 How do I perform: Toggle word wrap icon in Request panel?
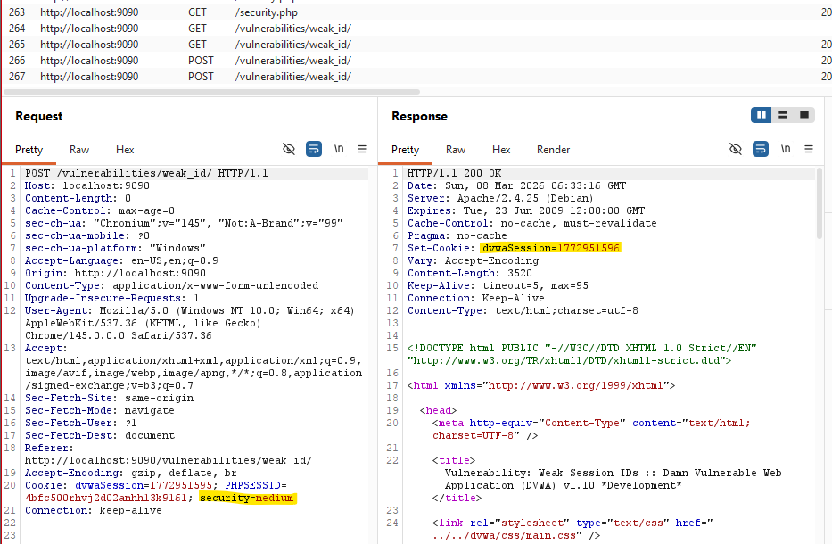[314, 149]
